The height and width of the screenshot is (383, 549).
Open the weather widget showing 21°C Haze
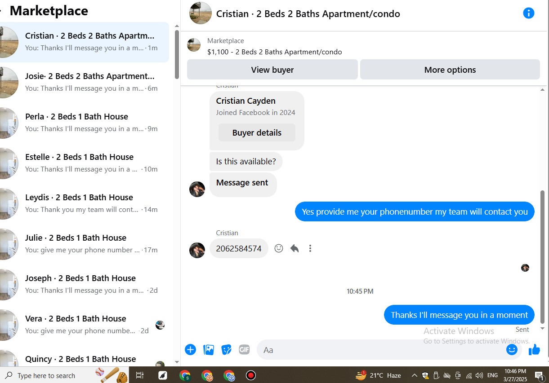tap(379, 375)
